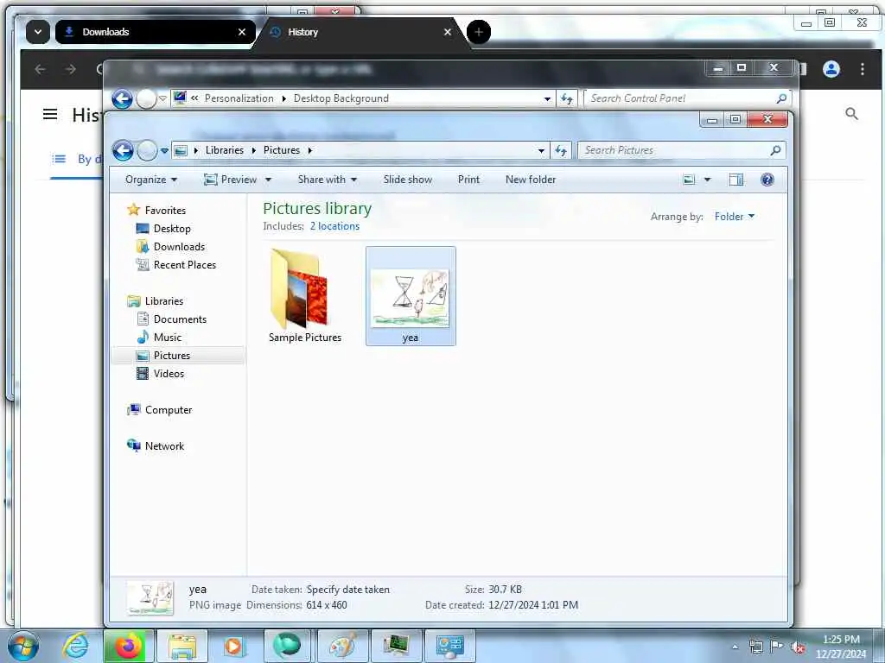Click Specify date taken field

coord(347,589)
